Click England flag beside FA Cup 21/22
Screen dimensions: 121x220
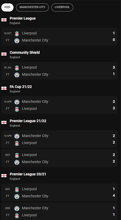tap(4, 88)
